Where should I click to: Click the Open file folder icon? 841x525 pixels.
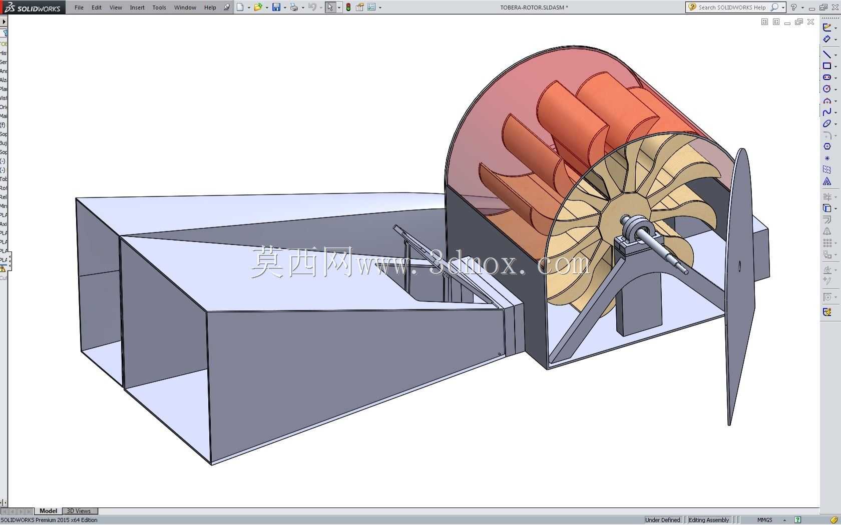point(258,7)
